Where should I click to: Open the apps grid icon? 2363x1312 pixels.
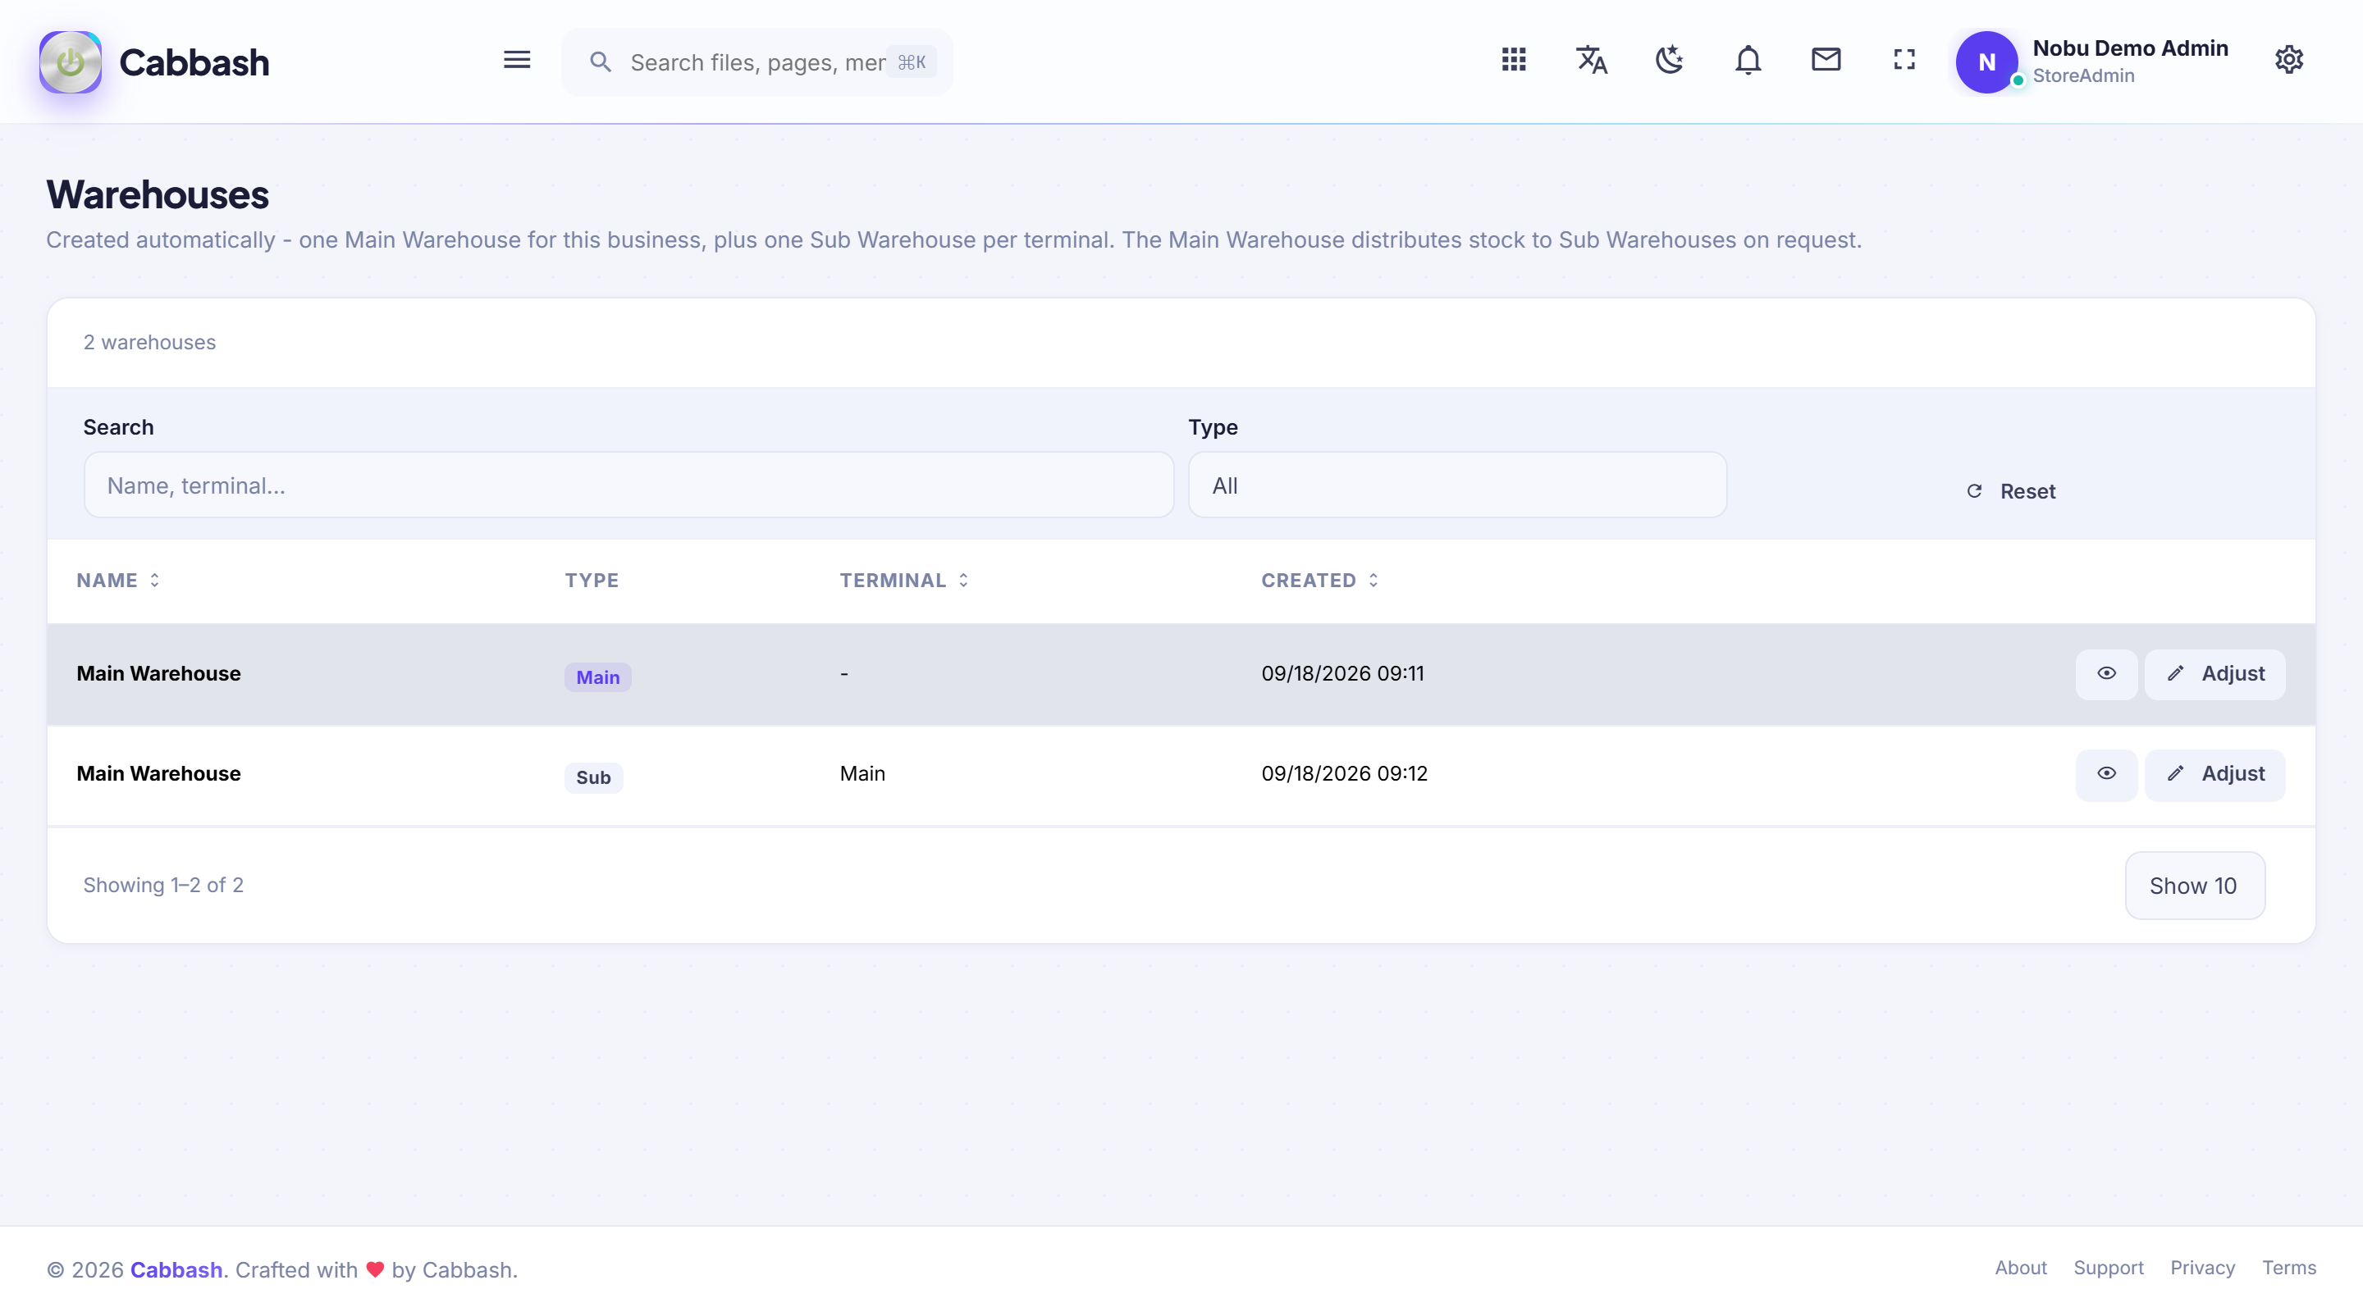tap(1514, 61)
